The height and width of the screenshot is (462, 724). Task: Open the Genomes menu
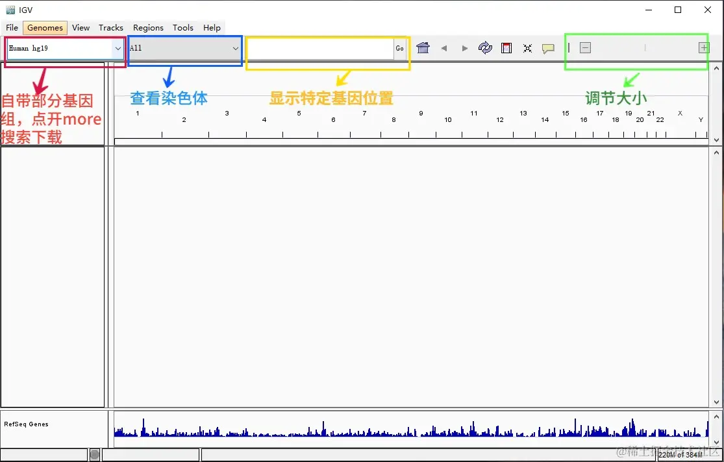pos(45,28)
